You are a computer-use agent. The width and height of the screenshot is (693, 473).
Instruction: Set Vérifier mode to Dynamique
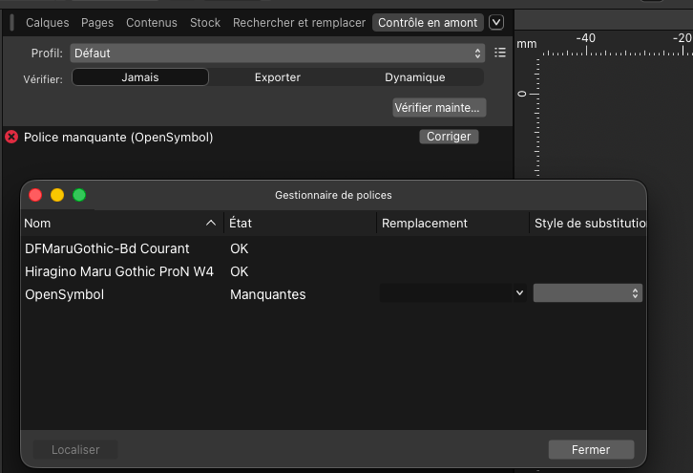point(415,77)
